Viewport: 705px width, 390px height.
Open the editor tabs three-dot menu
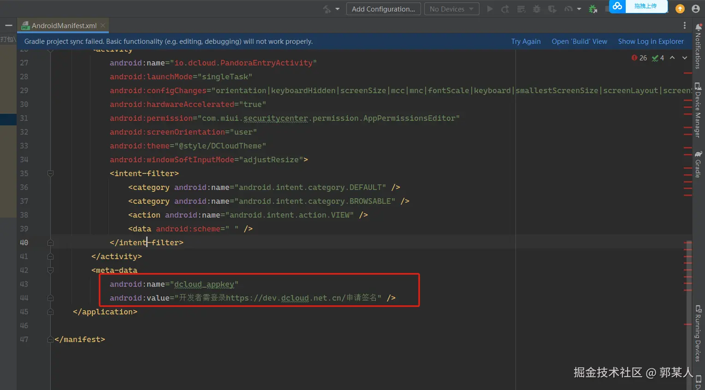pos(685,25)
